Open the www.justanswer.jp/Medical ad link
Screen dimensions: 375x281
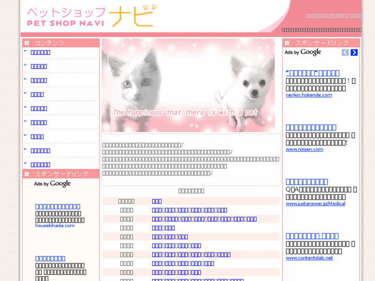(315, 204)
